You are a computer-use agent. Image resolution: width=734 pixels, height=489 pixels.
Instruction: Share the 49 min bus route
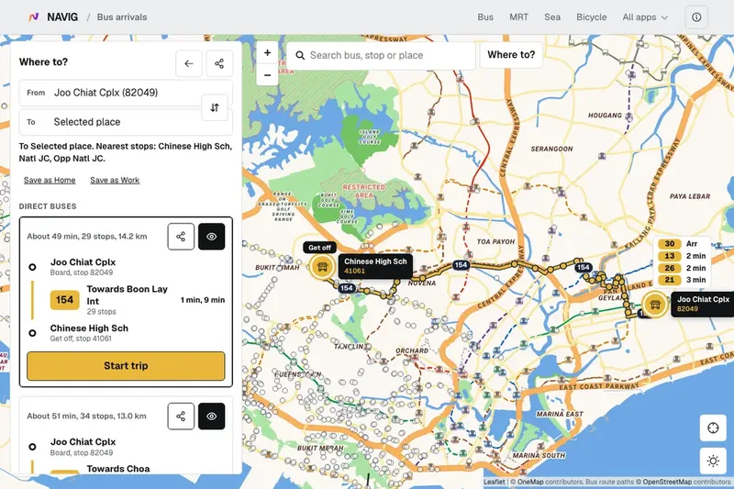[x=181, y=237]
